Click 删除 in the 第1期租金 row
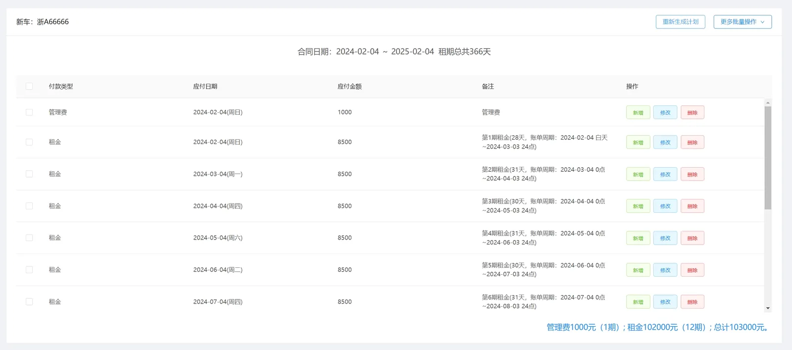The height and width of the screenshot is (350, 792). pos(693,142)
